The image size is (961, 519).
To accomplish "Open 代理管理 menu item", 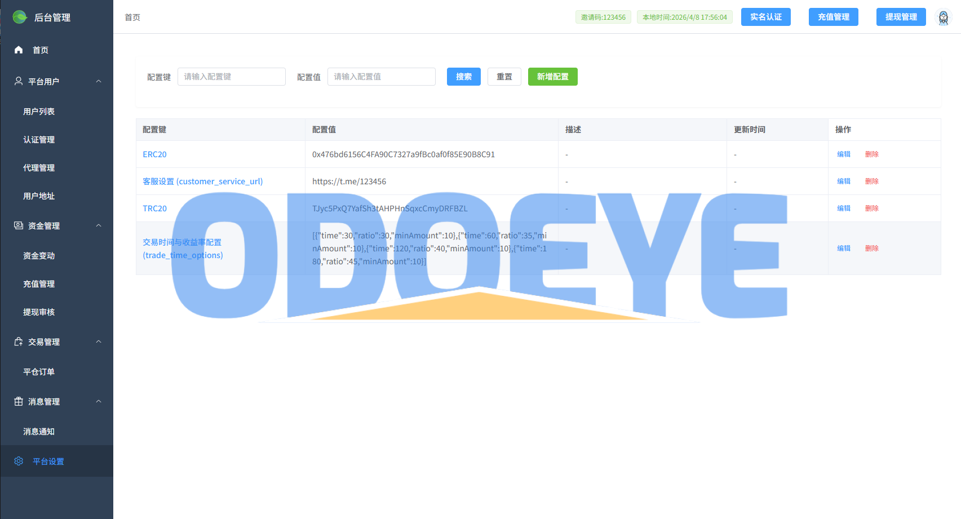I will pyautogui.click(x=56, y=168).
